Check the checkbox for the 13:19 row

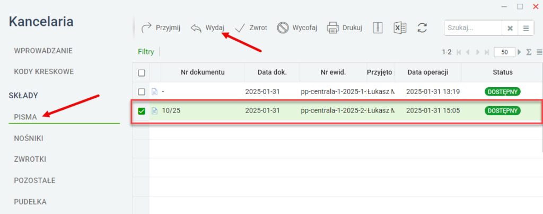pos(141,92)
